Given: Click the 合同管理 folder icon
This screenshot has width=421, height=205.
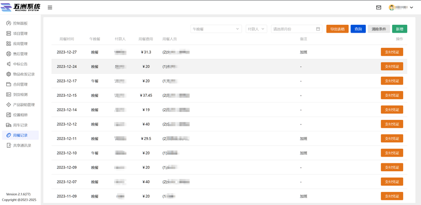Looking at the screenshot, I should [x=8, y=84].
